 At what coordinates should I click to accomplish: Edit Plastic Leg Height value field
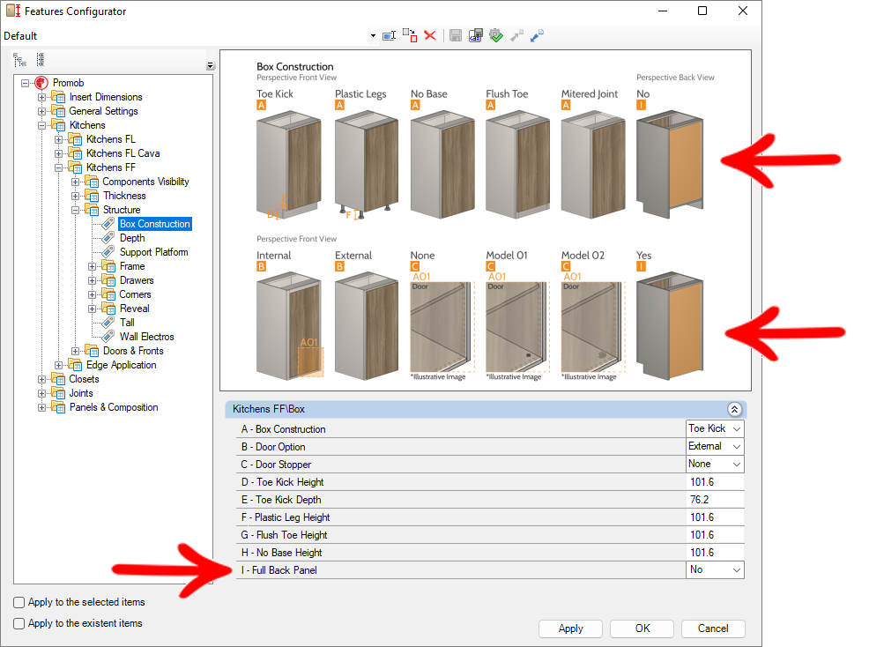coord(715,517)
